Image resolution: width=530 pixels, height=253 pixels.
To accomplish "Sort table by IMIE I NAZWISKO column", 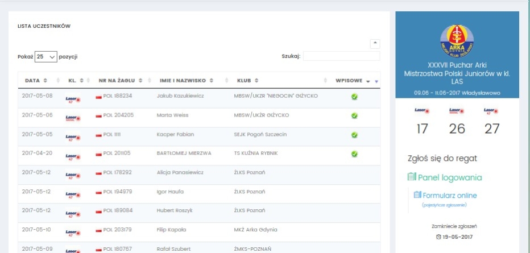I will [187, 81].
